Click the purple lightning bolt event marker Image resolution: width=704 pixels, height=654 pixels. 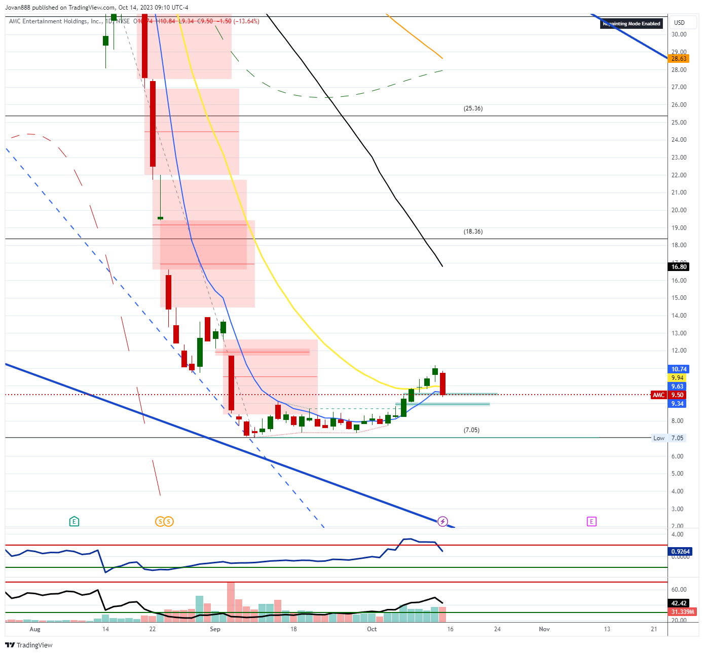coord(442,521)
